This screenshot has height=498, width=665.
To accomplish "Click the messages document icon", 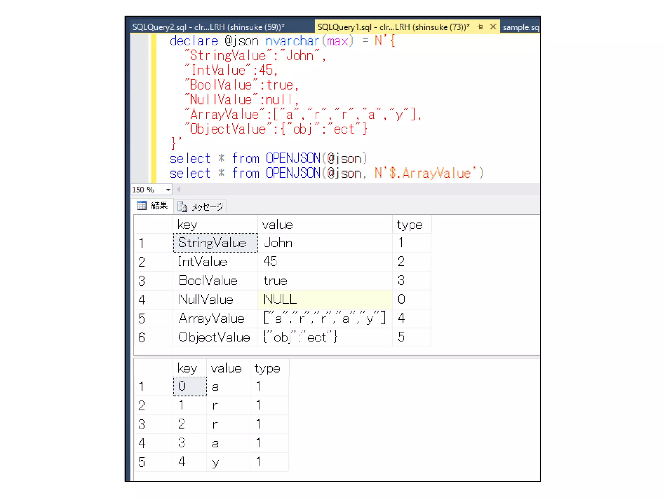I will coord(182,207).
